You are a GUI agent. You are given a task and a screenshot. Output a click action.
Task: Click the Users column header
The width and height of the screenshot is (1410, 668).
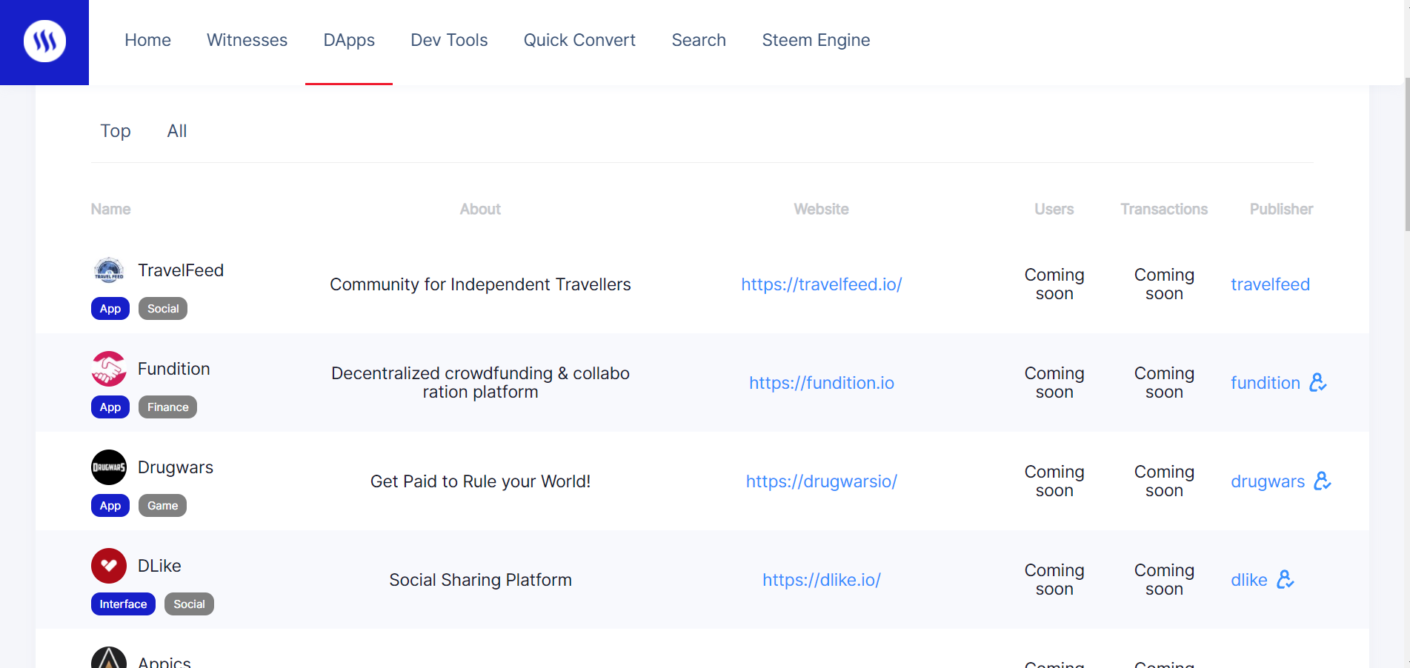coord(1054,210)
